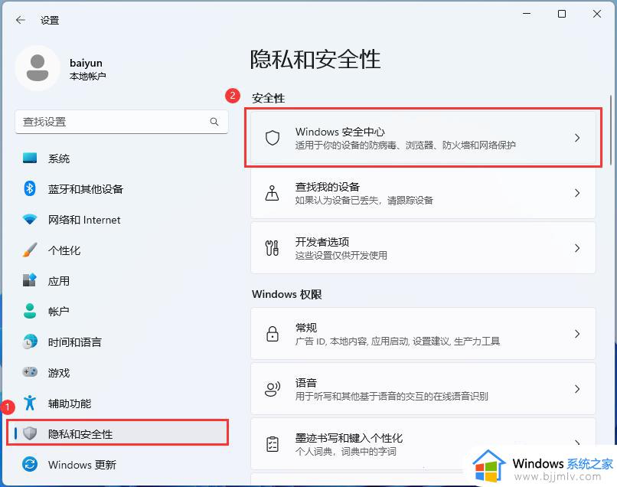Screen dimensions: 617x487
Task: Open 查找我的设备 chevron arrow
Action: coord(577,194)
